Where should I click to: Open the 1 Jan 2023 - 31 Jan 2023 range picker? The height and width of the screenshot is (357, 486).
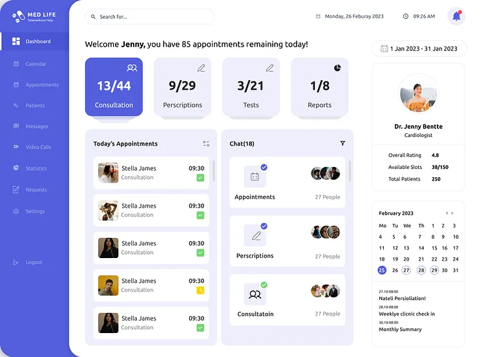(x=419, y=49)
